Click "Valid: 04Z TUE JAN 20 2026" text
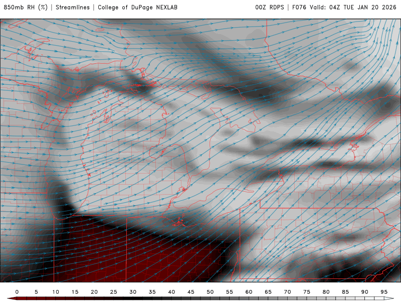401x301 pixels. [353, 8]
